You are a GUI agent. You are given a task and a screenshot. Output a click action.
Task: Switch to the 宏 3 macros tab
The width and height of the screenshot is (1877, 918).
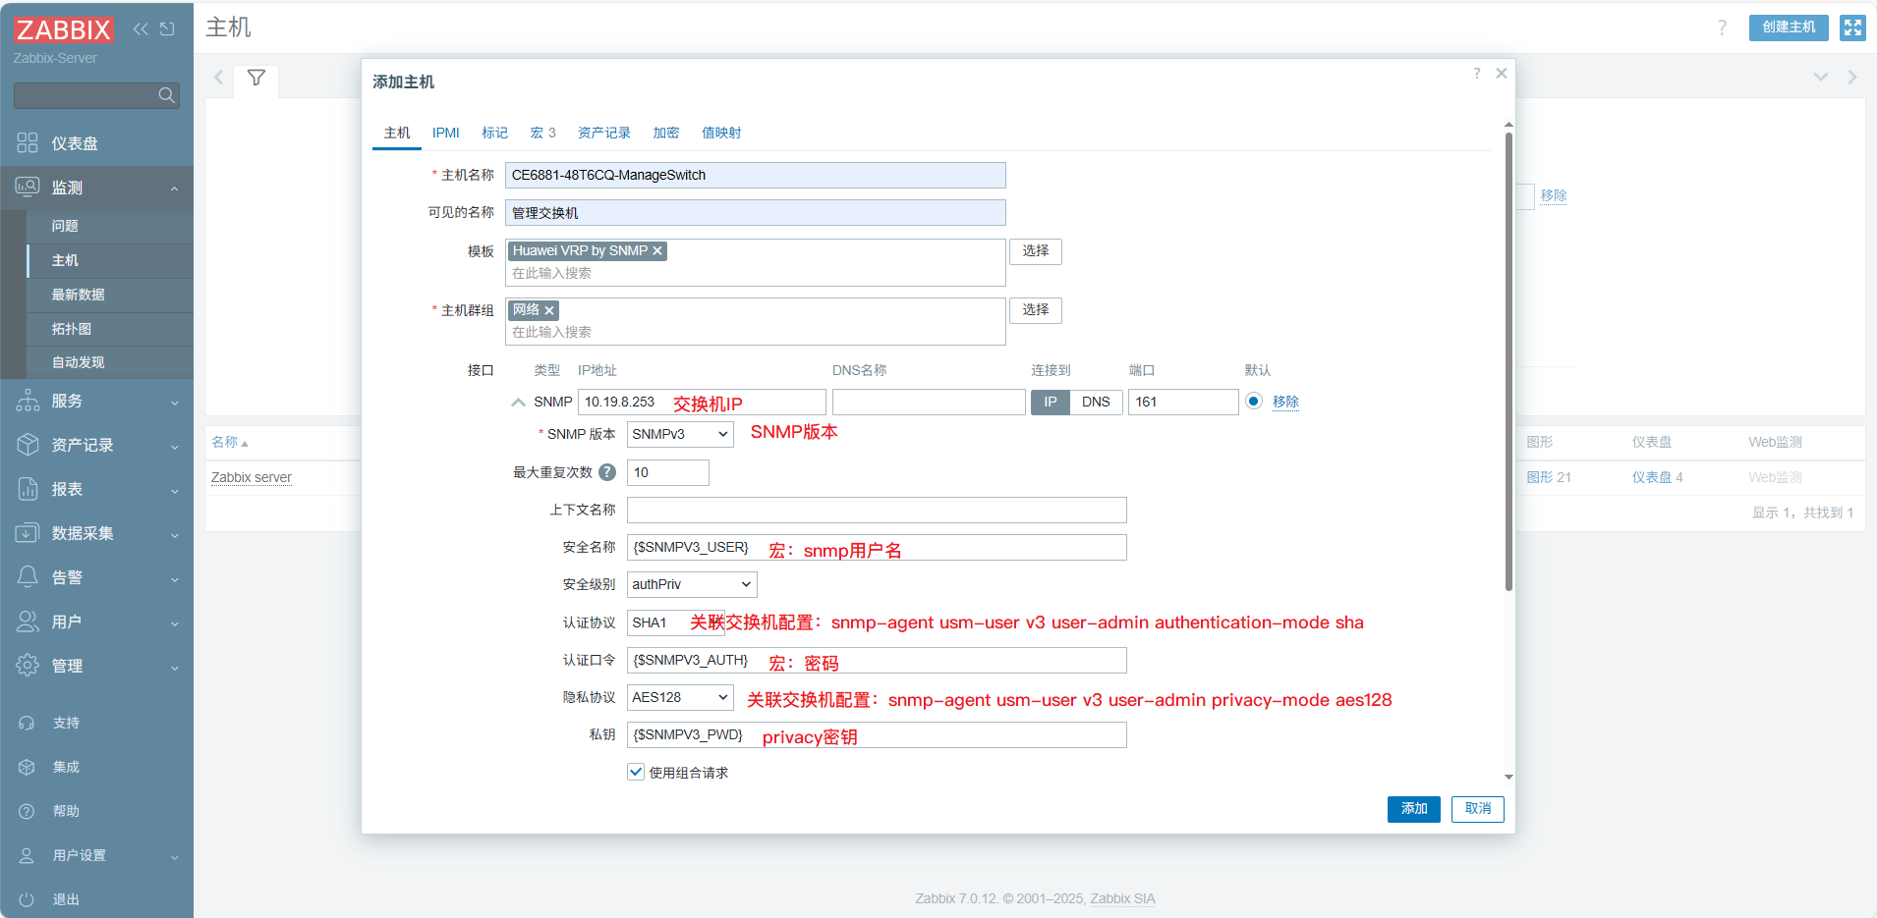pos(542,133)
